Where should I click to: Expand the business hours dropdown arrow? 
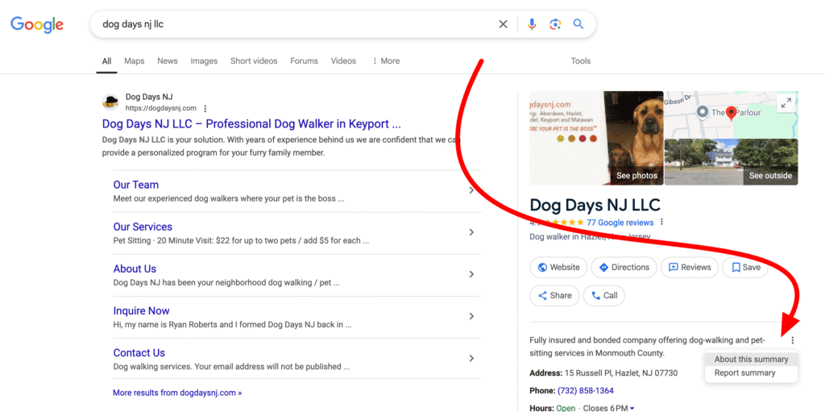coord(632,408)
